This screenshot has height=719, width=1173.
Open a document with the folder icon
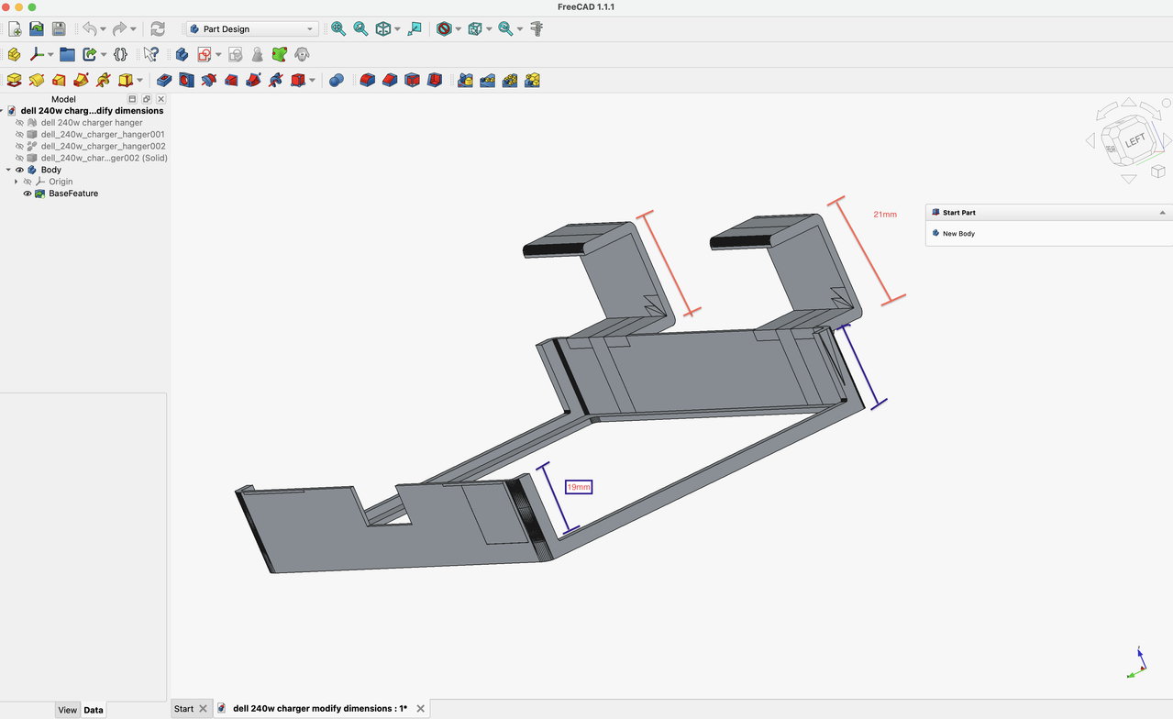point(37,29)
